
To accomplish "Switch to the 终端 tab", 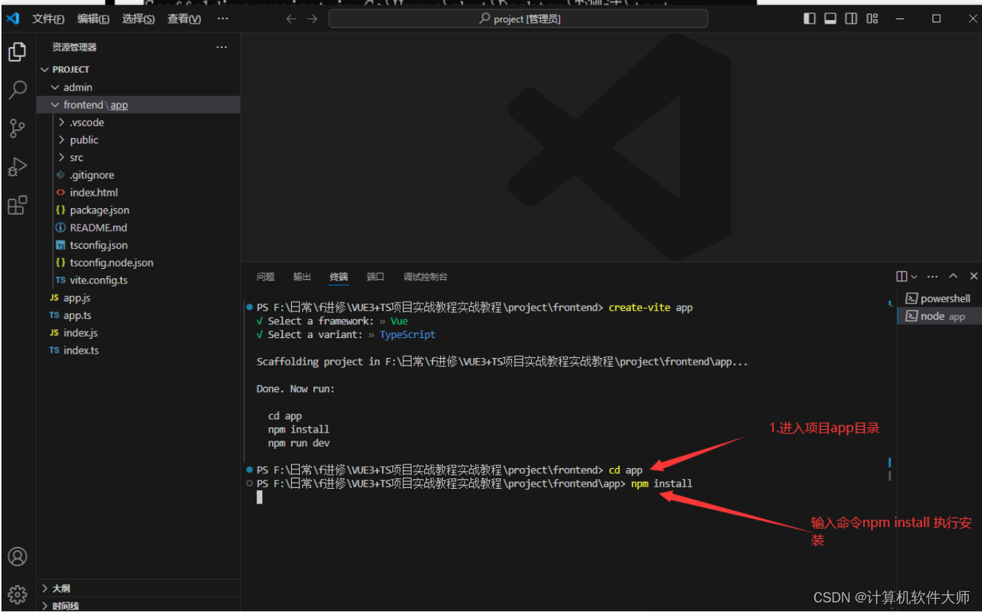I will point(339,277).
